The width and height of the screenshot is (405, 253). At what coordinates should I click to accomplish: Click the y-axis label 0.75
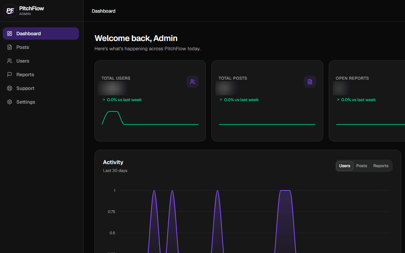point(112,212)
